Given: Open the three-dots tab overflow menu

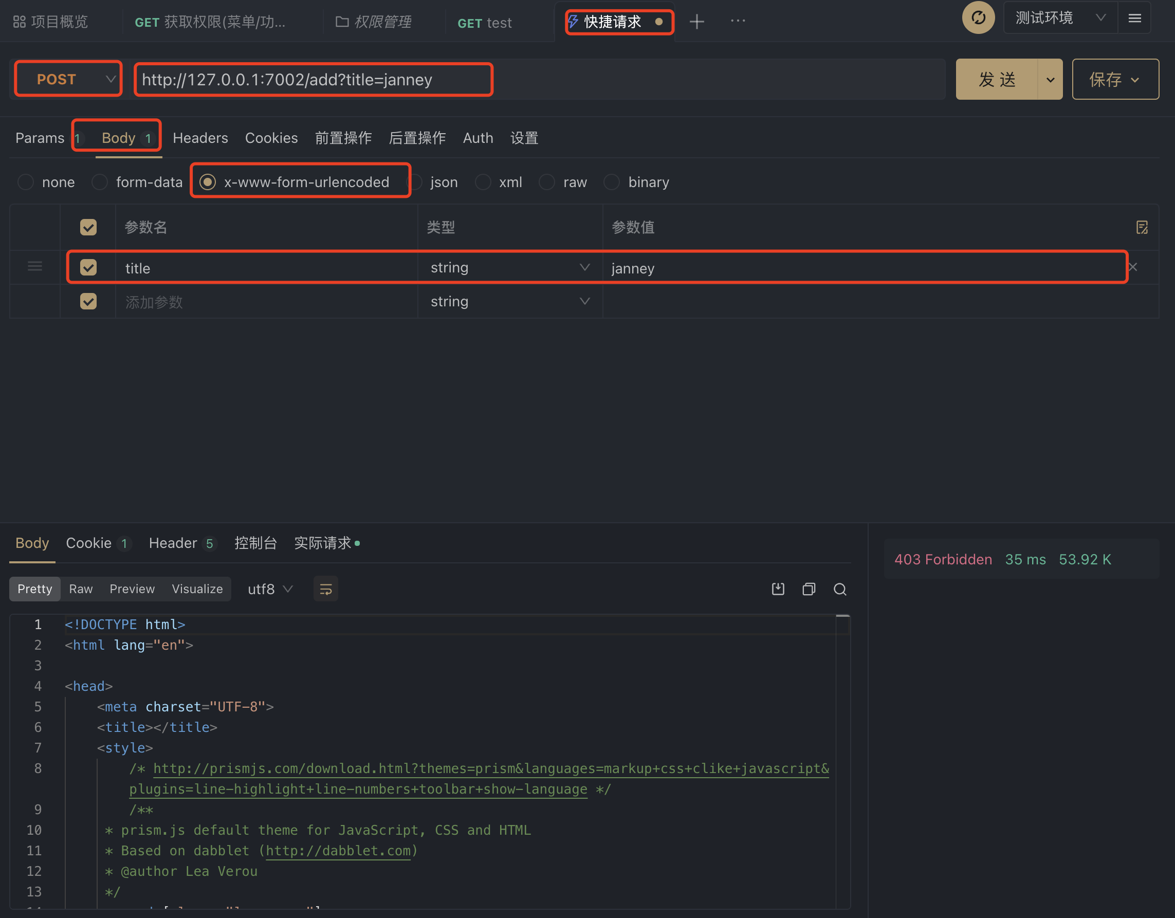Looking at the screenshot, I should coord(738,21).
